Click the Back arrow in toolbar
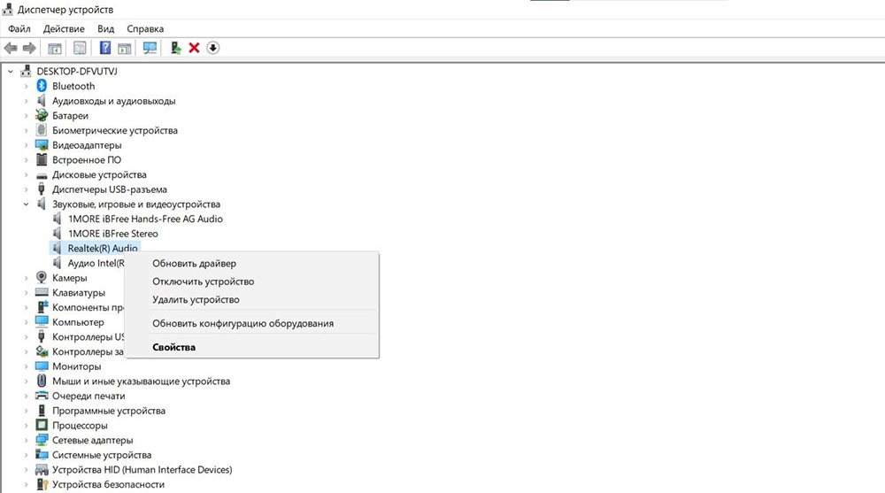The width and height of the screenshot is (885, 493). click(11, 48)
